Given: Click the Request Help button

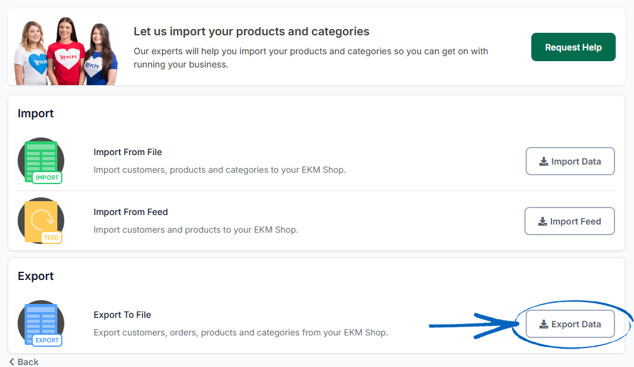Looking at the screenshot, I should (x=573, y=47).
